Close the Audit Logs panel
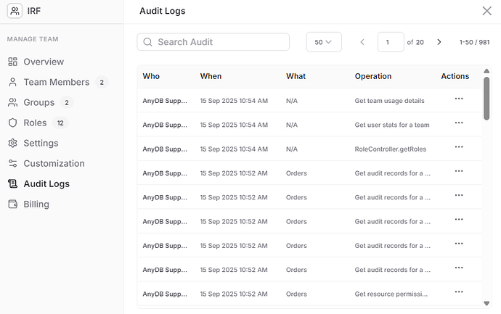This screenshot has width=501, height=314. pos(486,11)
